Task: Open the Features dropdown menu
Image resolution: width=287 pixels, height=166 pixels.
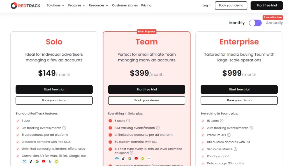Action: [77, 5]
